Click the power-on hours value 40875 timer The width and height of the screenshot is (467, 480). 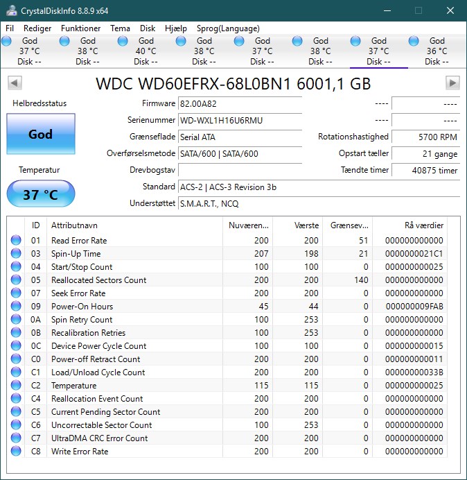(425, 170)
